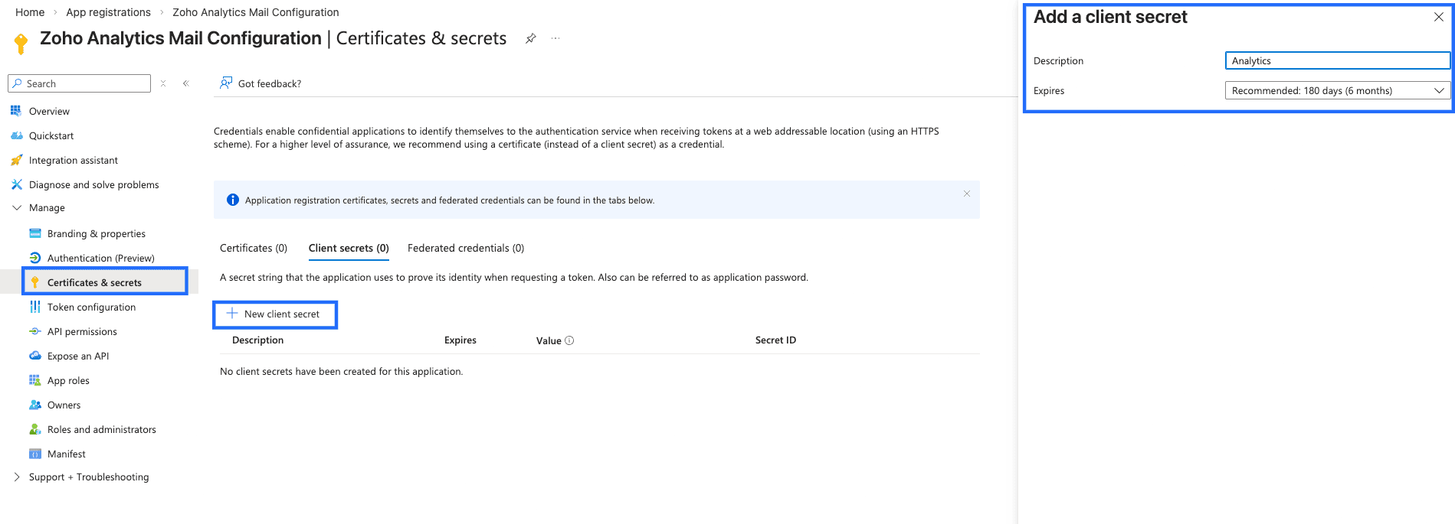Click the Got feedback icon

pos(226,83)
